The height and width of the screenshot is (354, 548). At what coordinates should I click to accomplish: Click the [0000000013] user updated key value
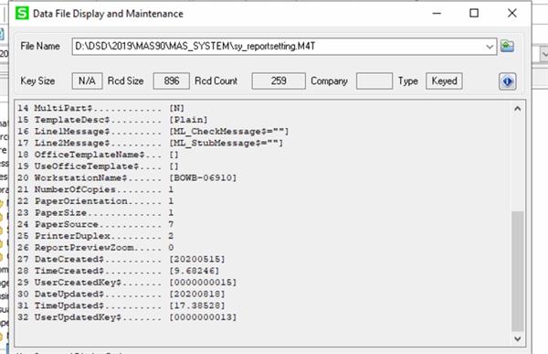tap(203, 317)
